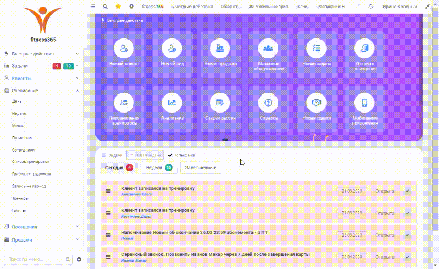Image resolution: width=439 pixels, height=269 pixels.
Task: Open Список тренировок in sidebar
Action: pos(31,162)
